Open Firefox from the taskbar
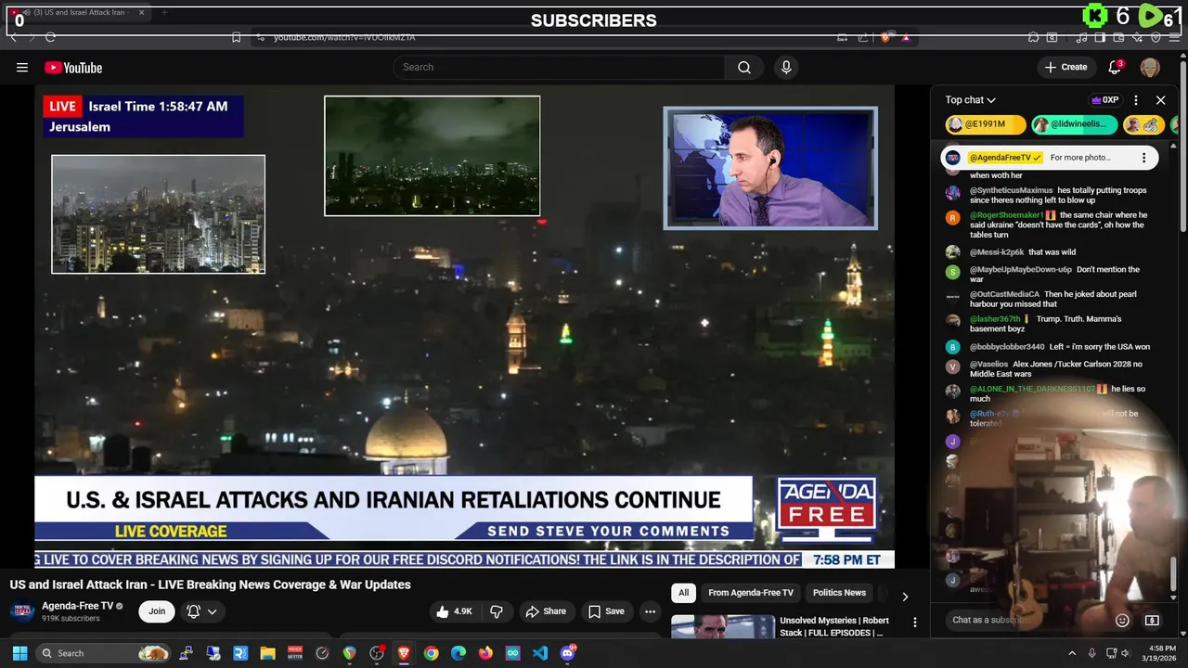This screenshot has width=1188, height=668. [x=485, y=653]
